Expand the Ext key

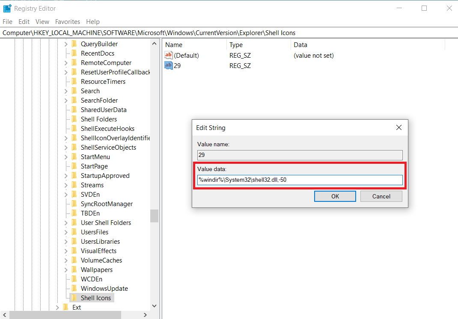pos(57,307)
